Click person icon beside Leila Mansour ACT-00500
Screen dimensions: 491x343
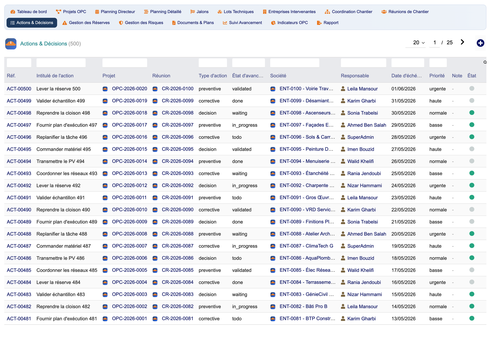pyautogui.click(x=343, y=89)
